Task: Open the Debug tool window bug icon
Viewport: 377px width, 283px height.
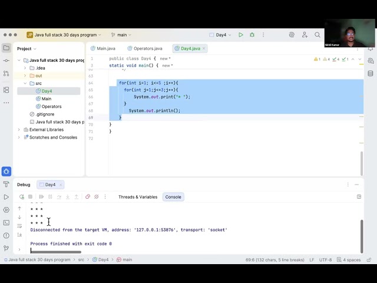Action: click(6, 172)
